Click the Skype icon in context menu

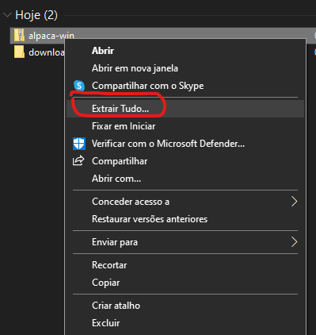[79, 86]
